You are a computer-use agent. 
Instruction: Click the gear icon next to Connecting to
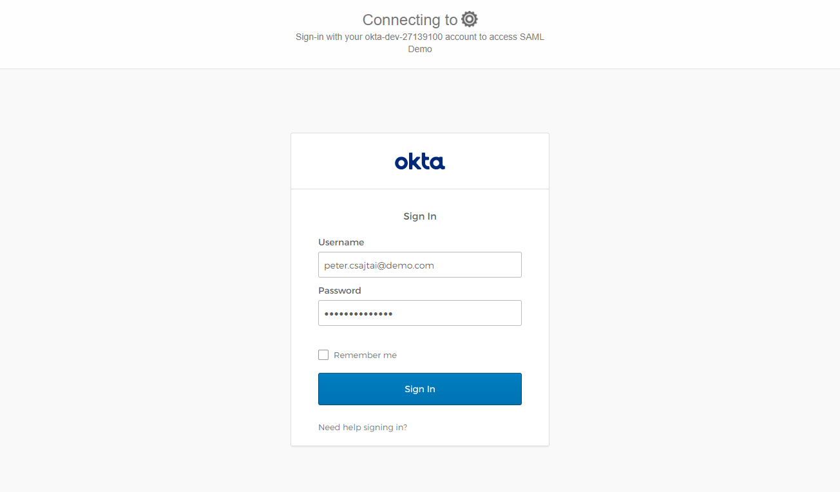click(469, 19)
